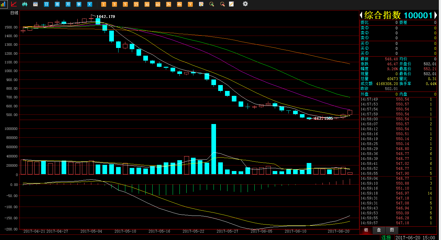Screen dimensions: 441x240
Task: Choose the 15-minute interval button
Action: 136,4
